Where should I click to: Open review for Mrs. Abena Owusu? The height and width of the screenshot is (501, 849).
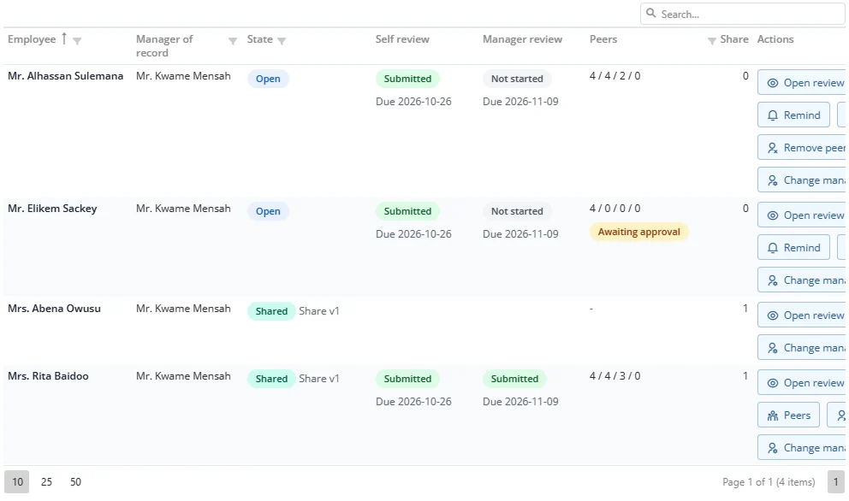tap(802, 315)
